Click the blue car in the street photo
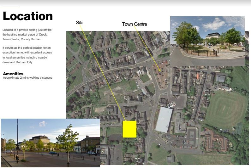 53,153
